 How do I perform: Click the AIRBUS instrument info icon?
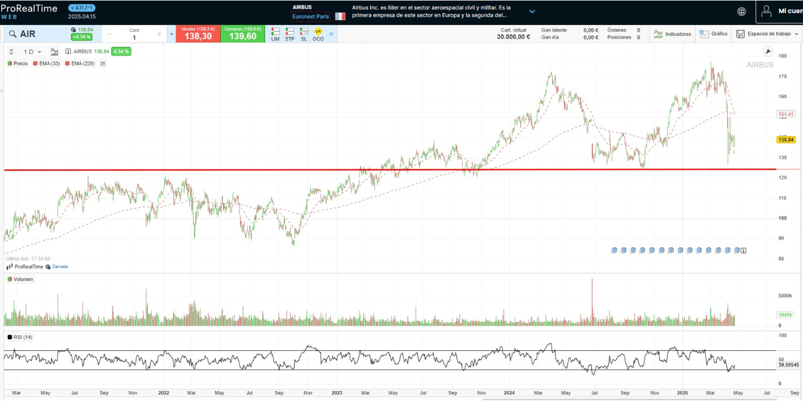67,51
